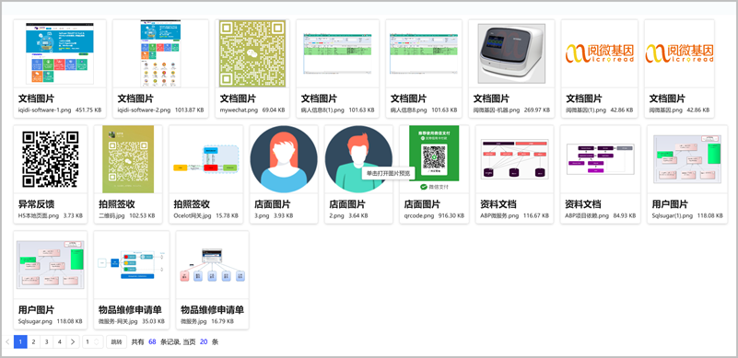Image resolution: width=738 pixels, height=358 pixels.
Task: Click the 跳转 jump button
Action: [116, 342]
